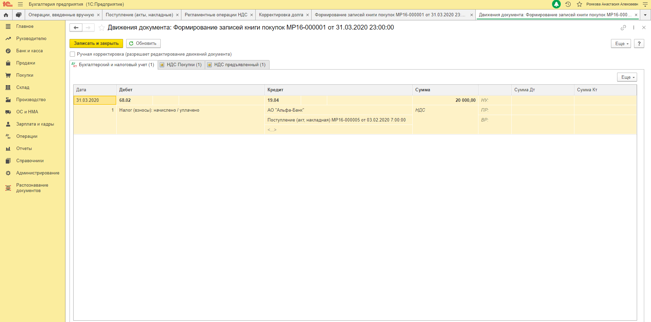Click Записать и закрыть button
Image resolution: width=651 pixels, height=322 pixels.
(96, 43)
